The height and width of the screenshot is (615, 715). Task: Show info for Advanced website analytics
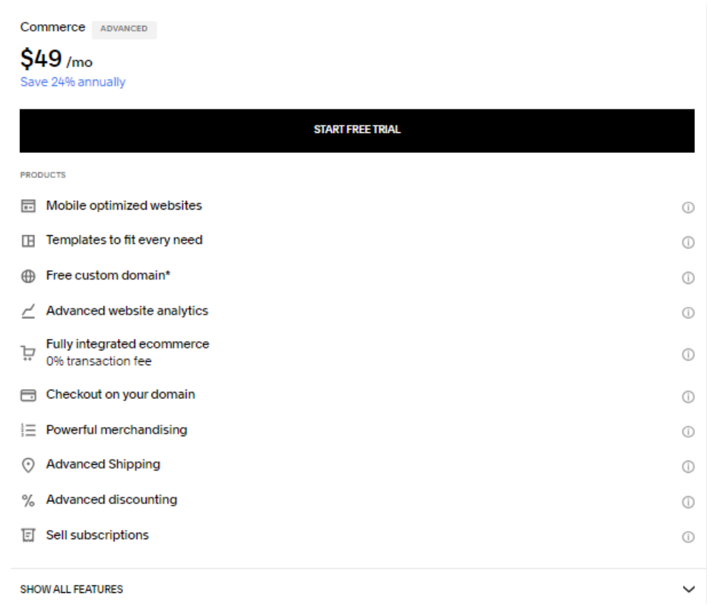coord(688,313)
